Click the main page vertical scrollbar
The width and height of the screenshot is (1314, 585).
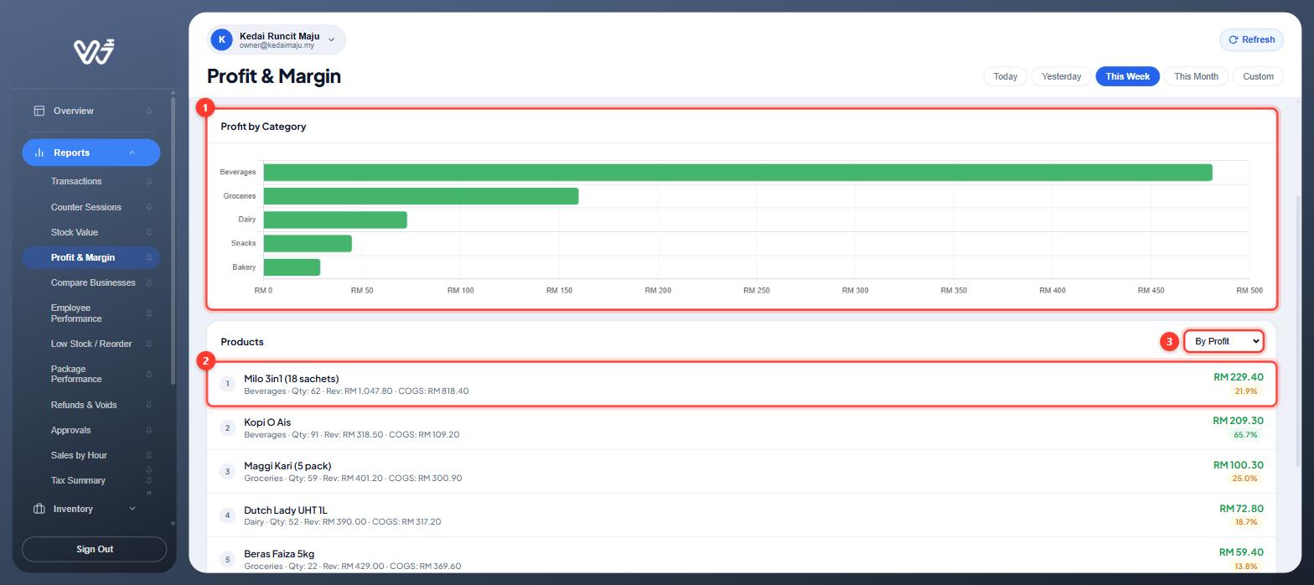pyautogui.click(x=1299, y=331)
